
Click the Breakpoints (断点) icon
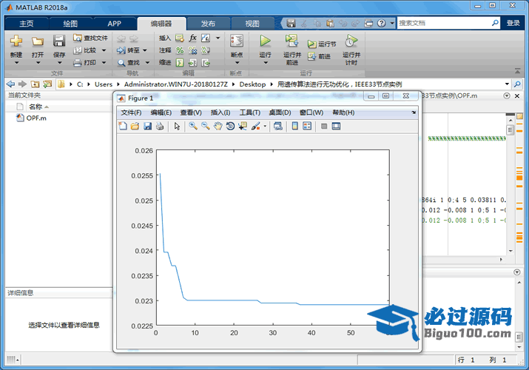237,41
